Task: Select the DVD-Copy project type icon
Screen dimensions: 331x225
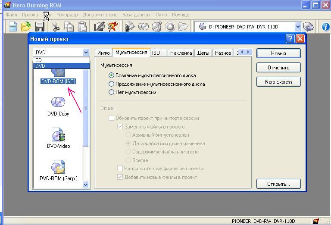Action: (58, 106)
